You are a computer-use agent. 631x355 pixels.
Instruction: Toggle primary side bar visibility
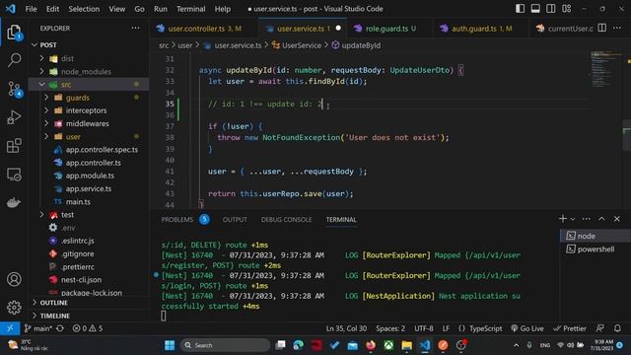[x=520, y=9]
